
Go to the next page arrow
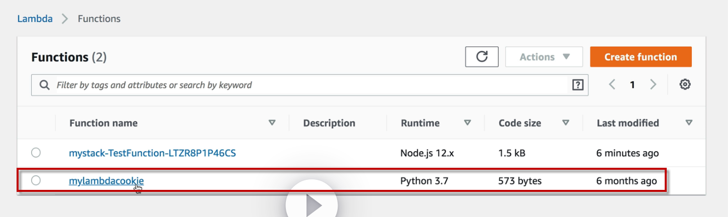653,85
